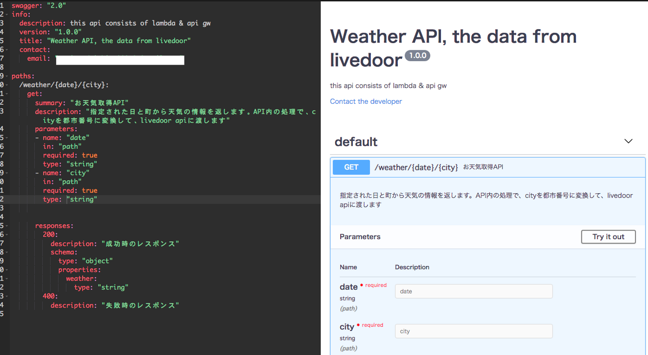Click the get: line in the editor
The height and width of the screenshot is (355, 648).
pyautogui.click(x=35, y=93)
